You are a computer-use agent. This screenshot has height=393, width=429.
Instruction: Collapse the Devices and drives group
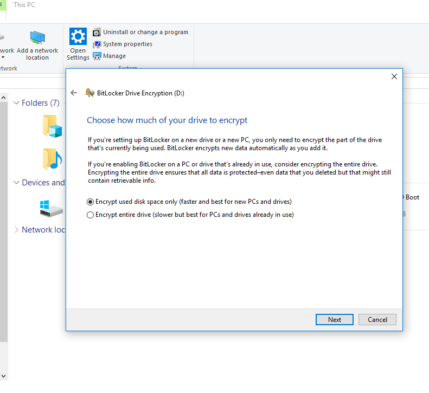click(x=16, y=183)
